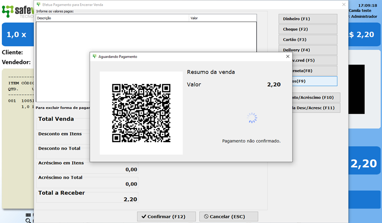Click the Acréscimo em Itens value field
This screenshot has height=223, width=382.
click(87, 169)
